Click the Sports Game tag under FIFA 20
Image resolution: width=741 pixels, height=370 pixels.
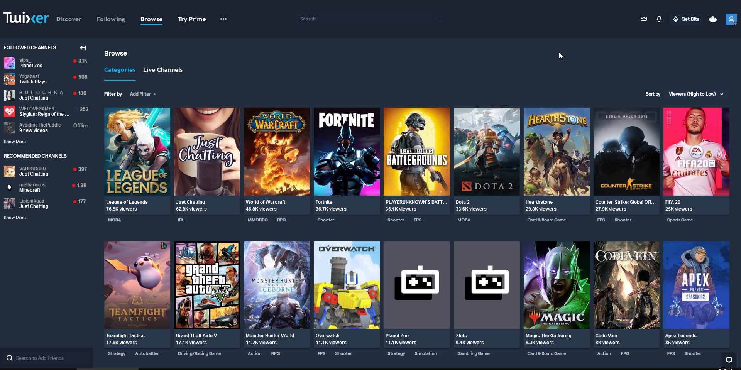click(x=680, y=220)
